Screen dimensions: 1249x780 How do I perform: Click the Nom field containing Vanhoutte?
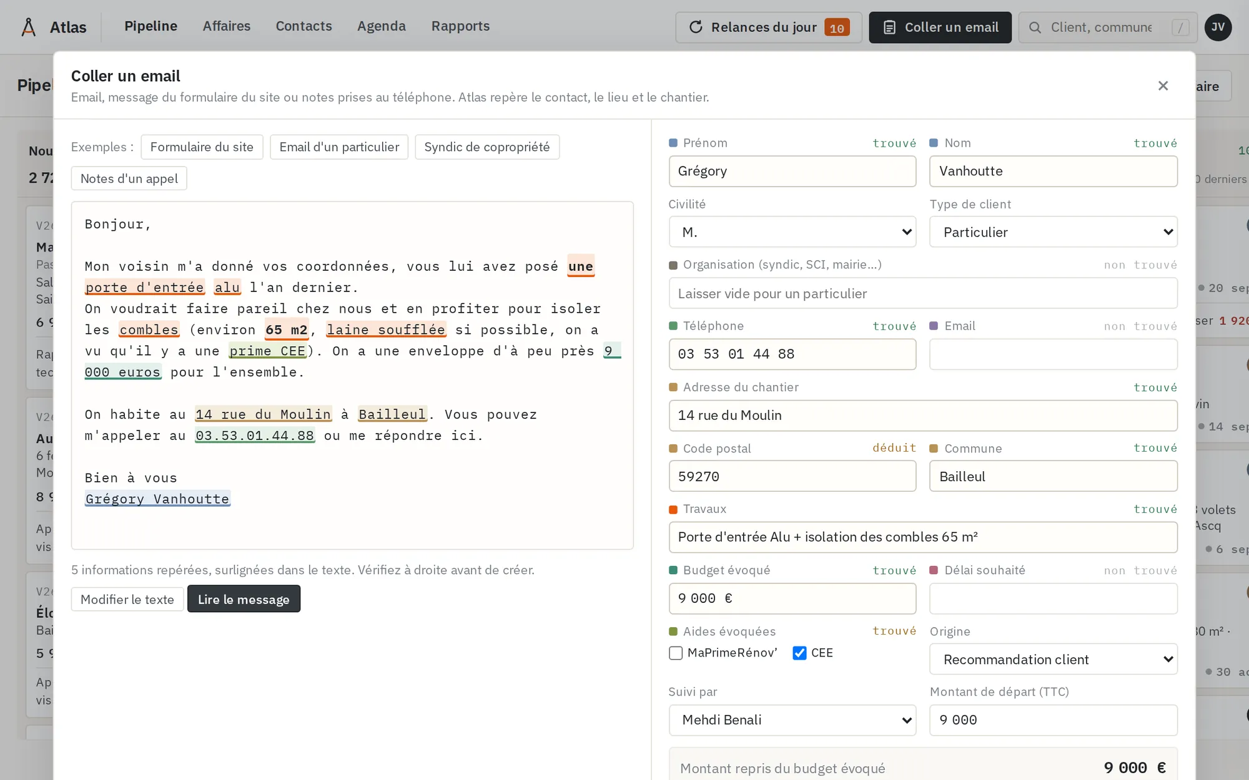pyautogui.click(x=1054, y=171)
